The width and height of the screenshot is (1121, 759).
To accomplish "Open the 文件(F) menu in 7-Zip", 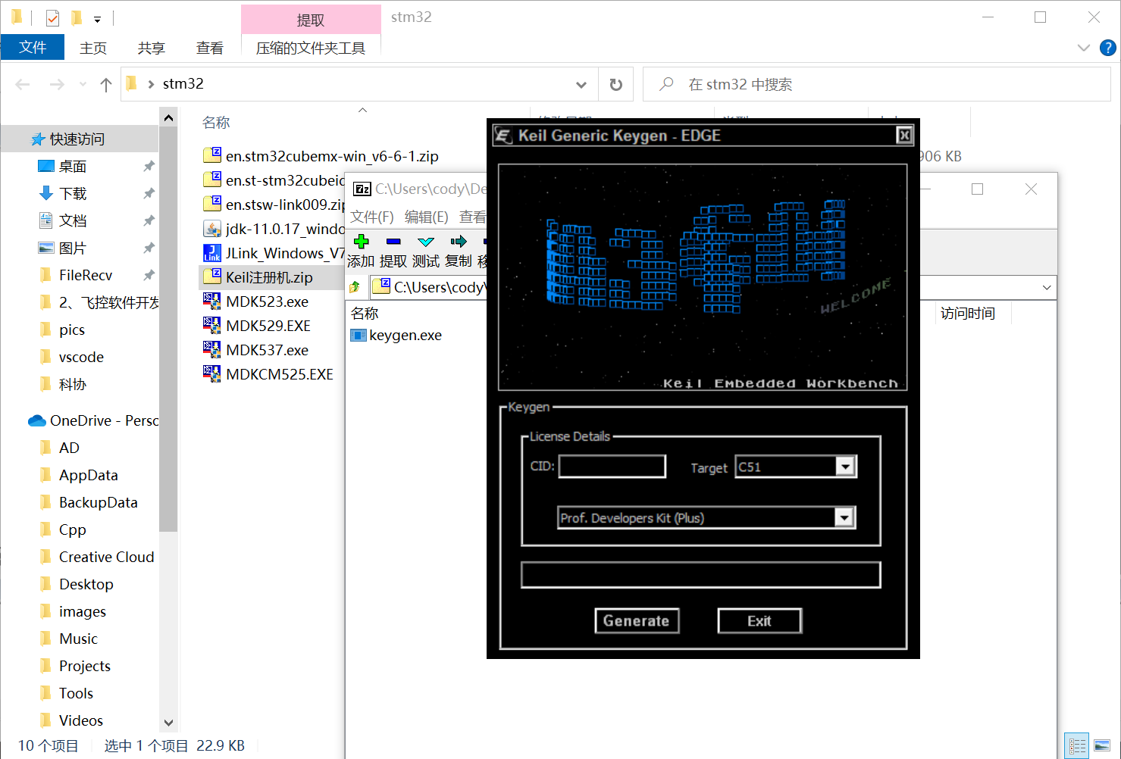I will coord(371,217).
